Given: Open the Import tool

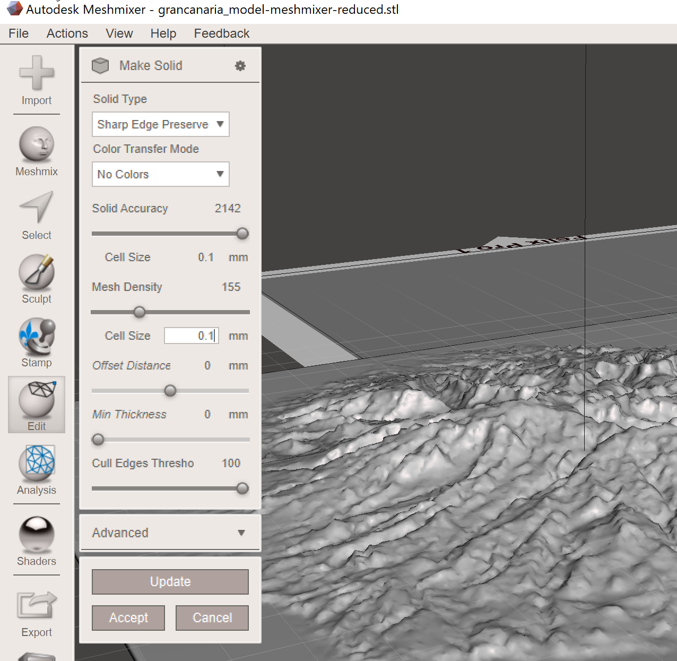Looking at the screenshot, I should (37, 81).
